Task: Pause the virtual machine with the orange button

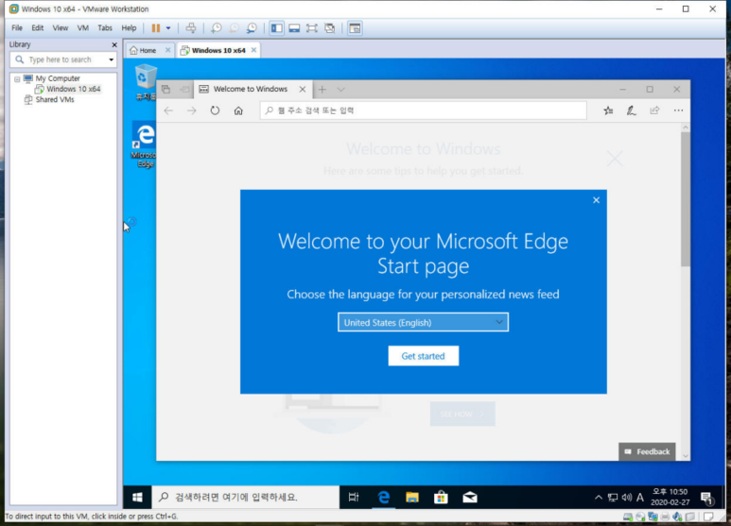Action: (x=156, y=28)
